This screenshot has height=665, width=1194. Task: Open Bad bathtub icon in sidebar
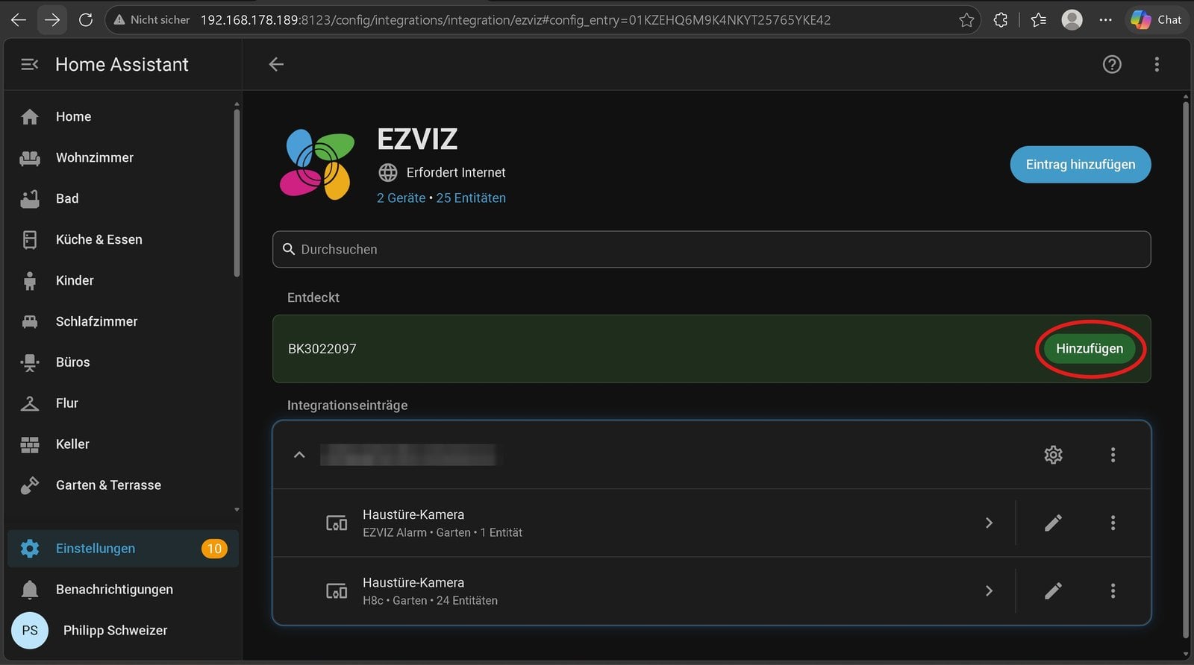[30, 199]
